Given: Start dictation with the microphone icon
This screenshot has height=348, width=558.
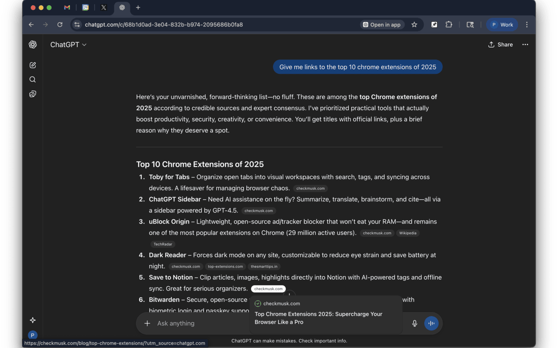Looking at the screenshot, I should [415, 323].
